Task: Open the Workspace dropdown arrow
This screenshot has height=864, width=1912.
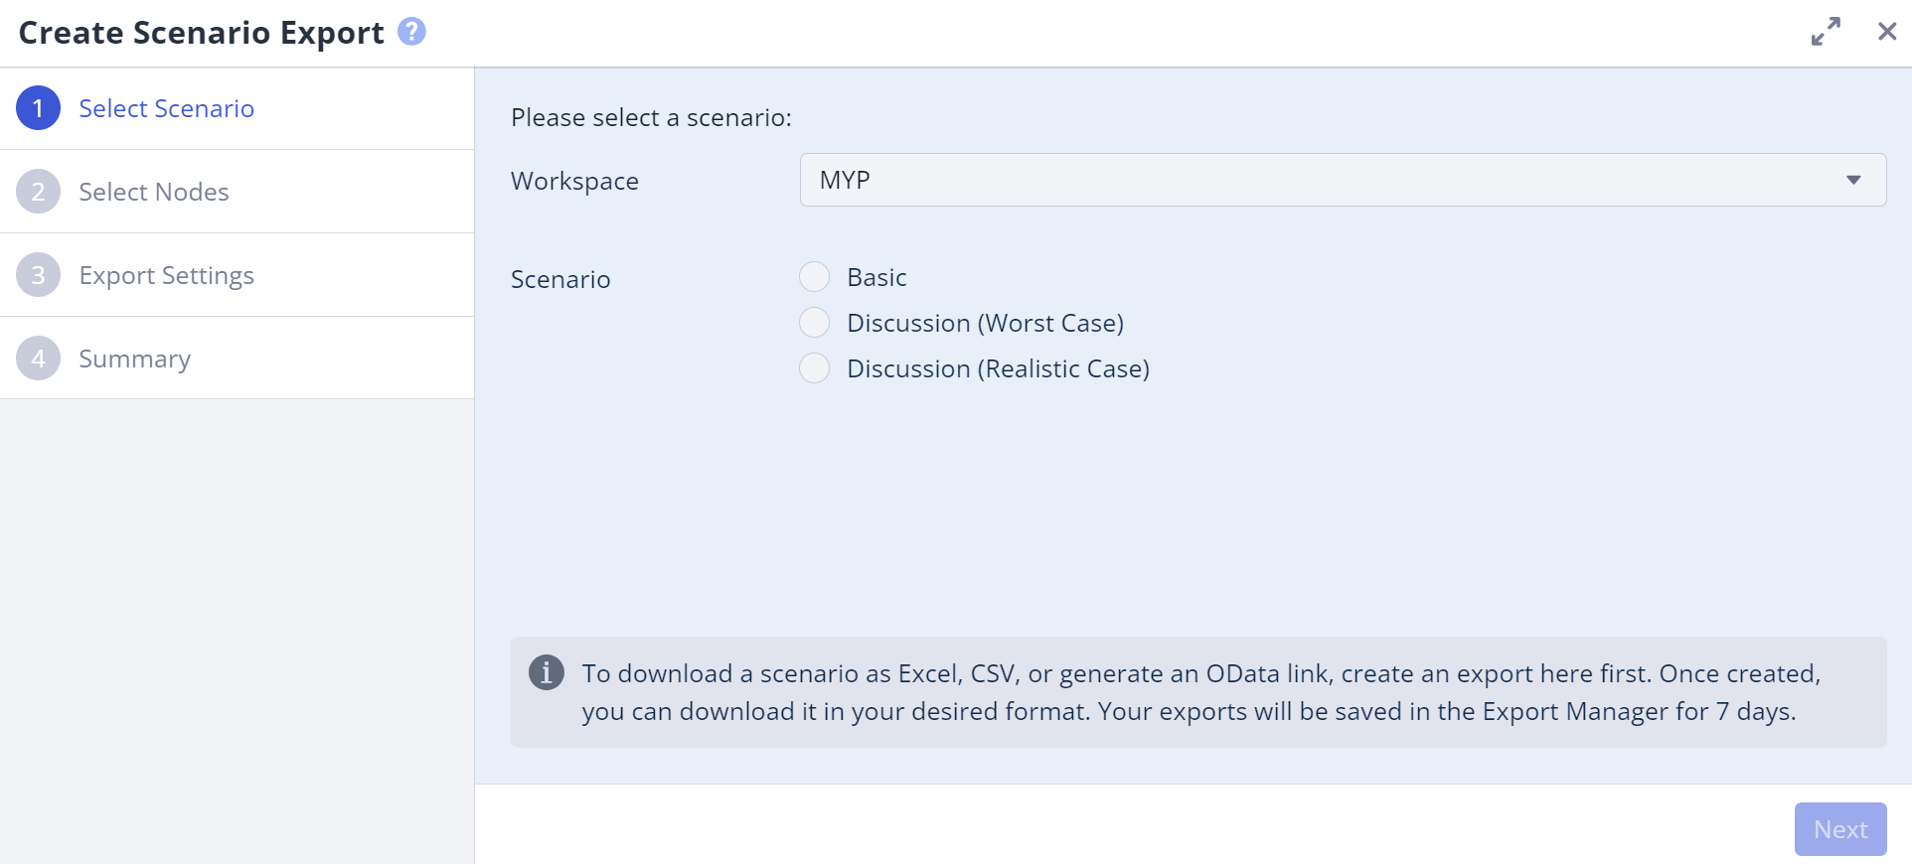Action: 1853,180
